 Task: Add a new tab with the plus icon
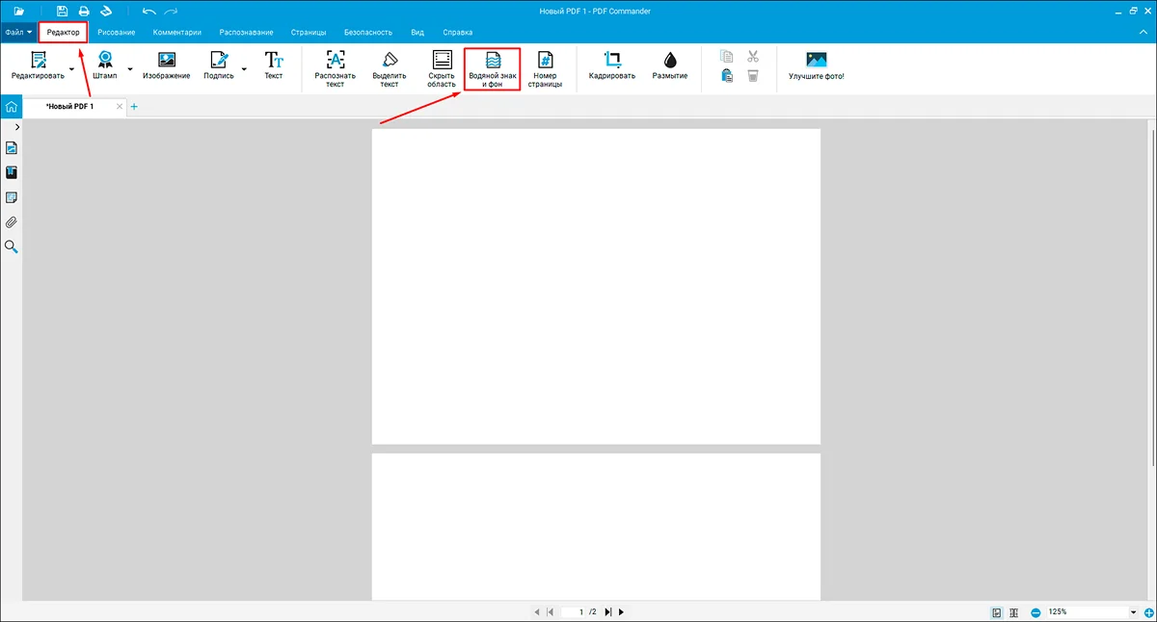[x=134, y=106]
